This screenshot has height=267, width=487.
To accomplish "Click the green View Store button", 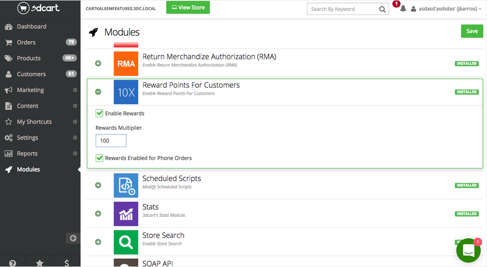I will point(188,8).
